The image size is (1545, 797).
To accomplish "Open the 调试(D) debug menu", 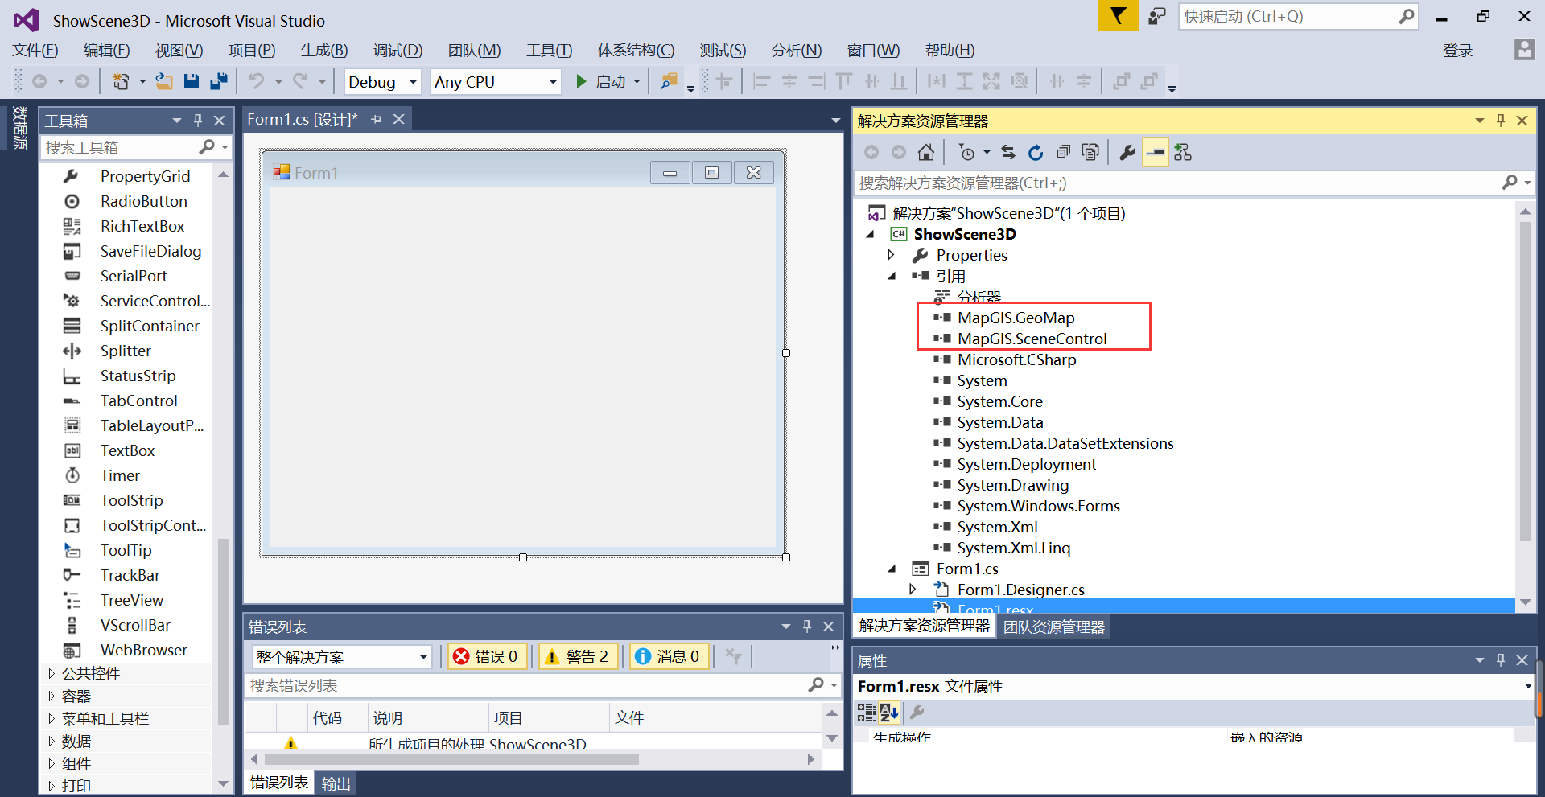I will [x=398, y=50].
